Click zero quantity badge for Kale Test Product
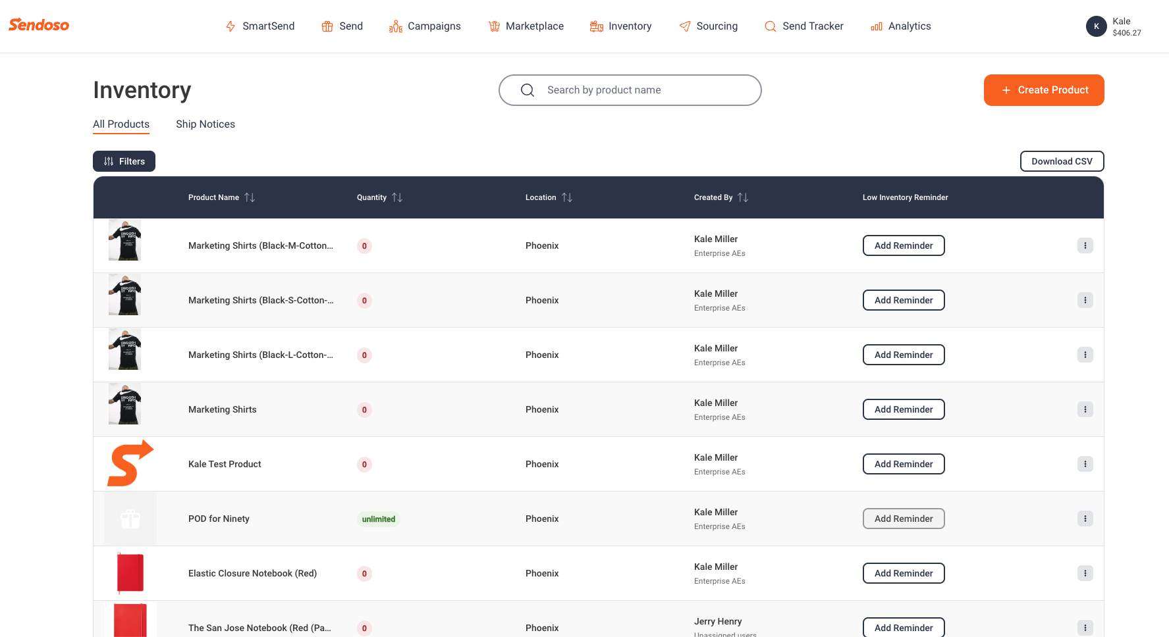 [x=364, y=465]
